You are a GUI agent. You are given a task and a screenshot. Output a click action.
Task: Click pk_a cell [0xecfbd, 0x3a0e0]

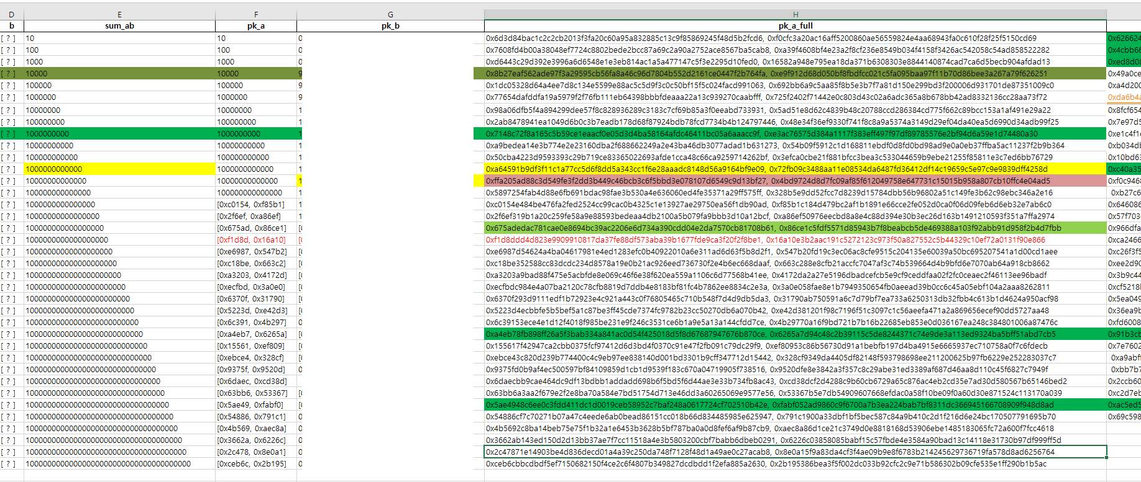(256, 287)
